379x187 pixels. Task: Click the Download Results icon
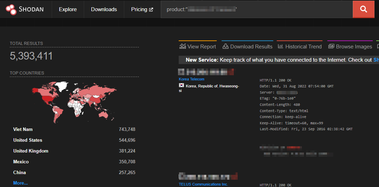point(225,46)
